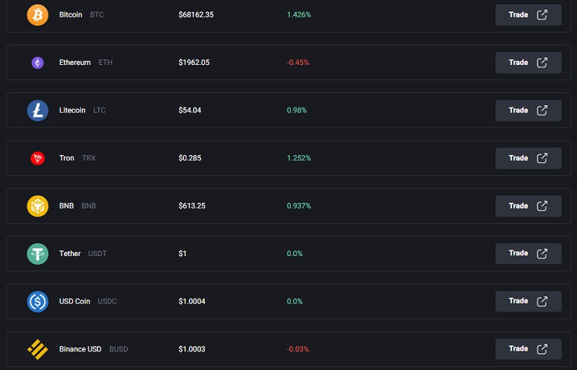Viewport: 577px width, 370px height.
Task: Select the Bitcoin name label
Action: click(71, 15)
